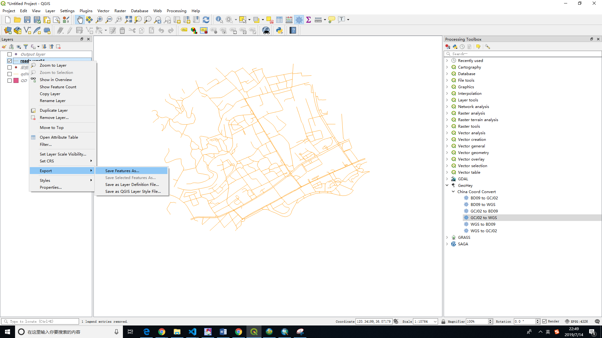This screenshot has width=602, height=338.
Task: Click the EPSG:4326 CRS status button
Action: 577,321
